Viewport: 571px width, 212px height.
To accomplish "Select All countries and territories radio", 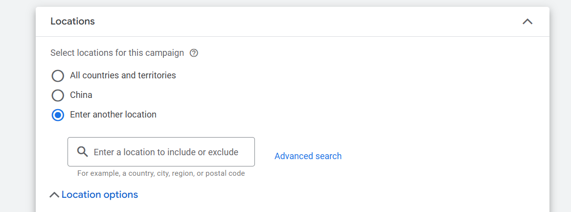I will tap(58, 76).
